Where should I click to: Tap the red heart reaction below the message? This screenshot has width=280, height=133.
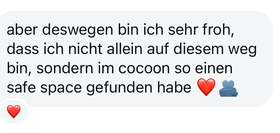[14, 111]
